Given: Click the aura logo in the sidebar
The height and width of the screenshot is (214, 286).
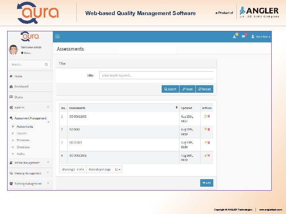Looking at the screenshot, I should coord(29,36).
